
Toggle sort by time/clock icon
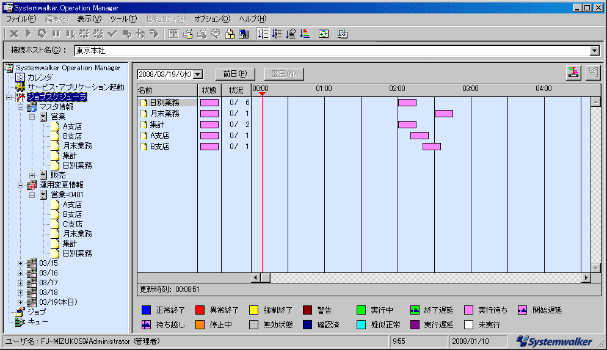[291, 34]
